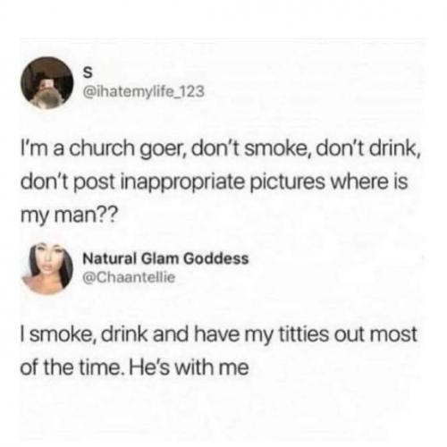Viewport: 447px width, 447px height.
Task: Click the "Natural Glam Goddess" display name
Action: (165, 258)
